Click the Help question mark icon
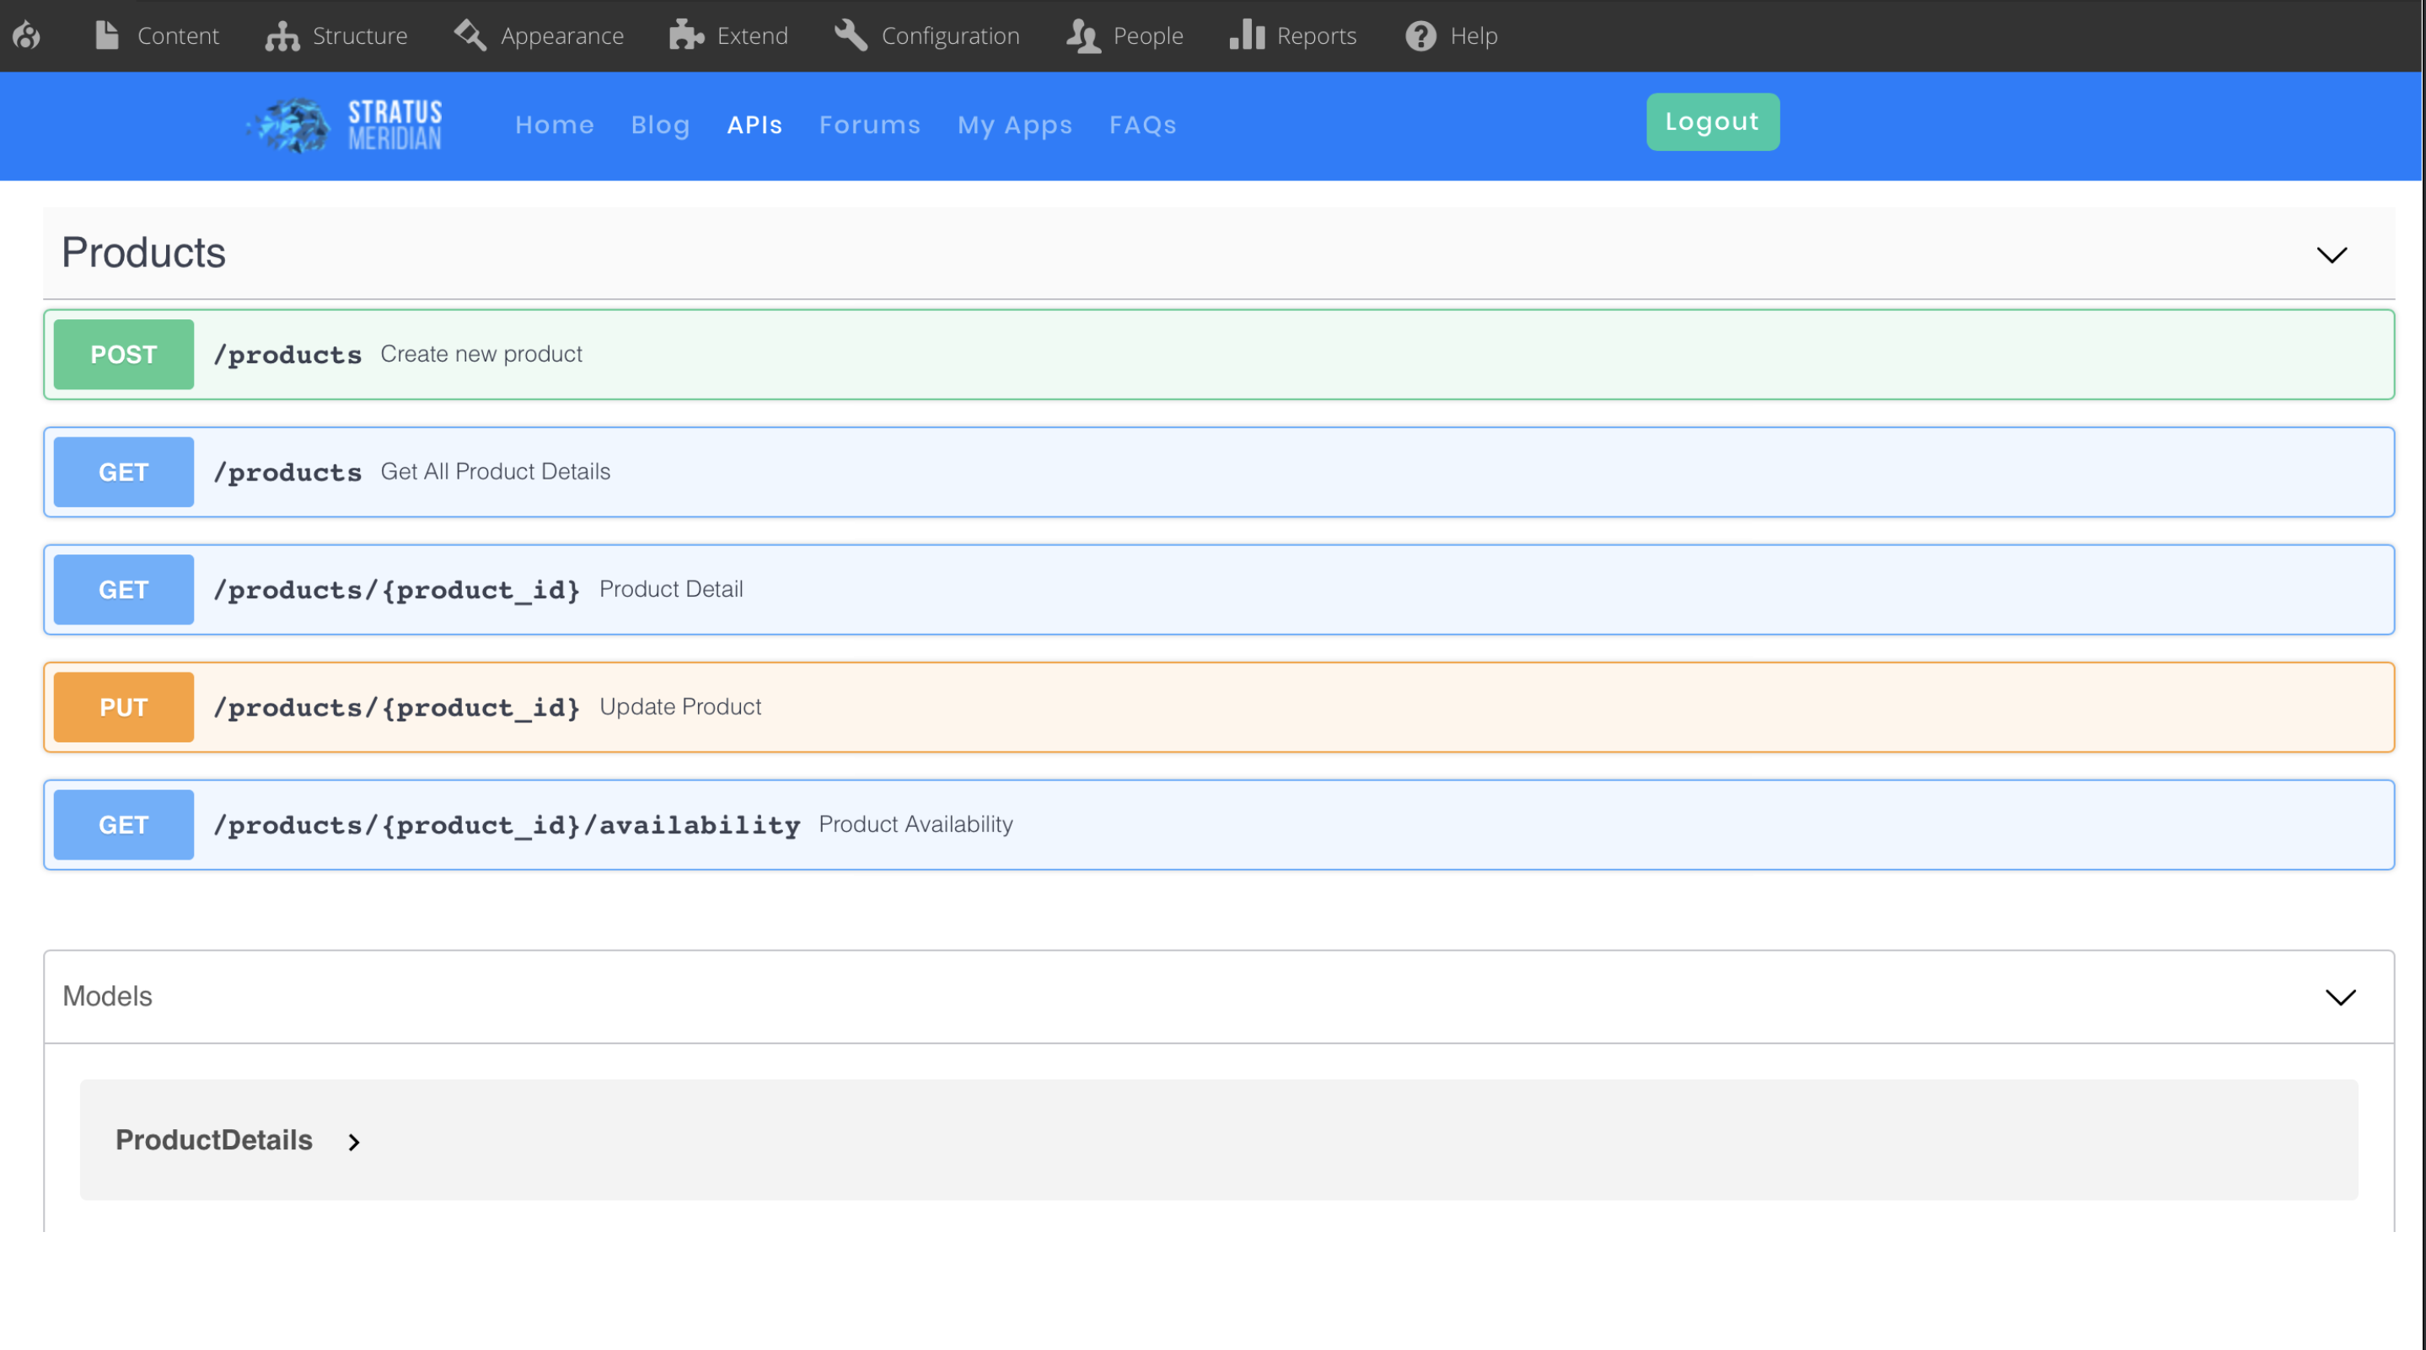Viewport: 2426px width, 1350px height. [1420, 35]
